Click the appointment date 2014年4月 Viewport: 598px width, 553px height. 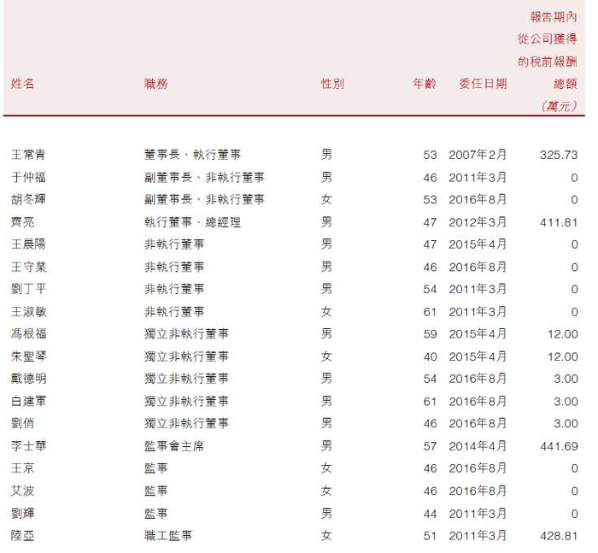point(478,446)
